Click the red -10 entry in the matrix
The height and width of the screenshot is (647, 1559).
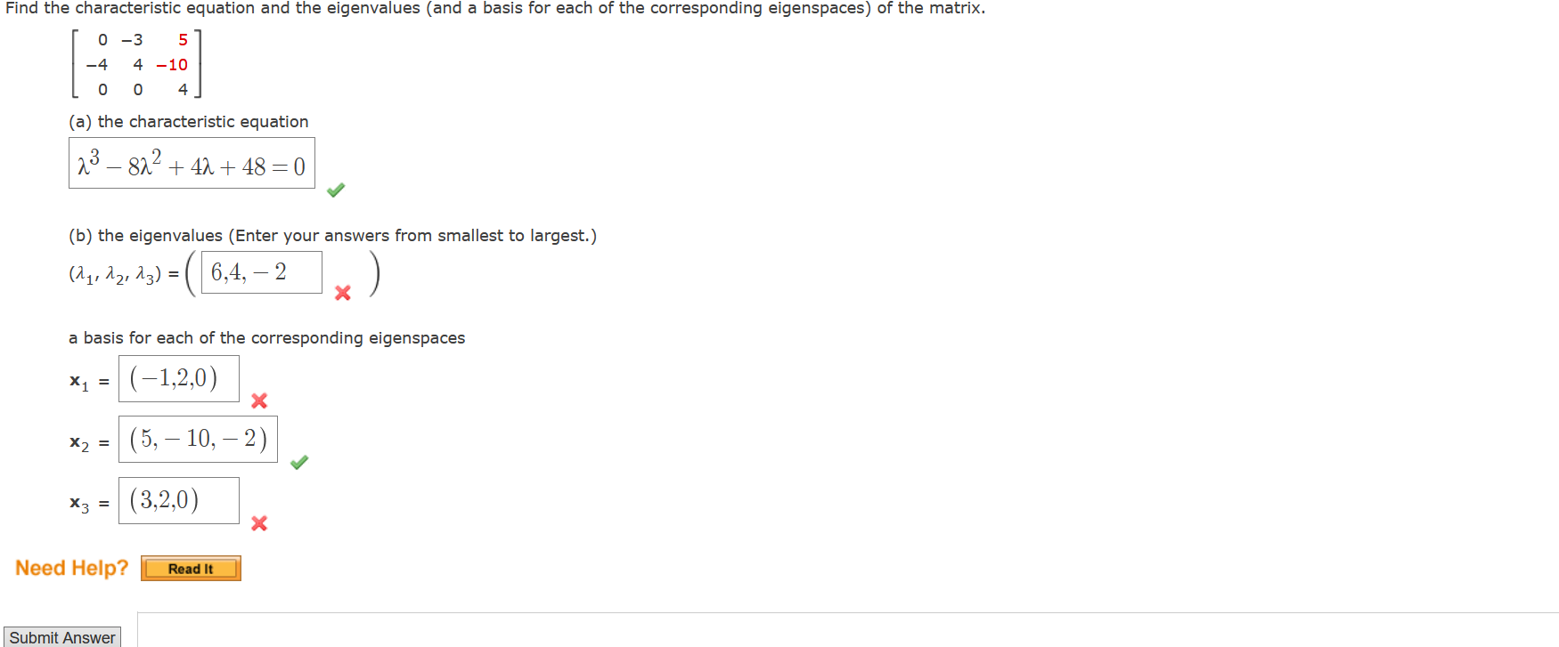(172, 64)
